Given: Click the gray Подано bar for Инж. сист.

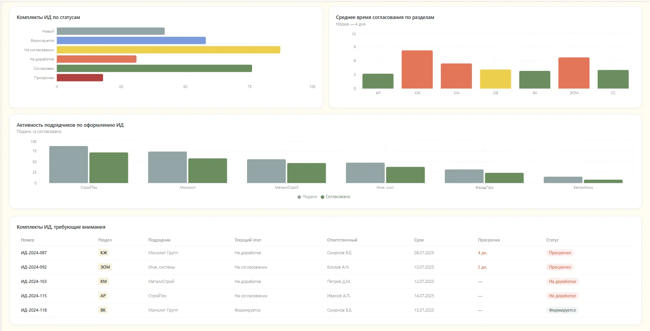Looking at the screenshot, I should point(365,173).
